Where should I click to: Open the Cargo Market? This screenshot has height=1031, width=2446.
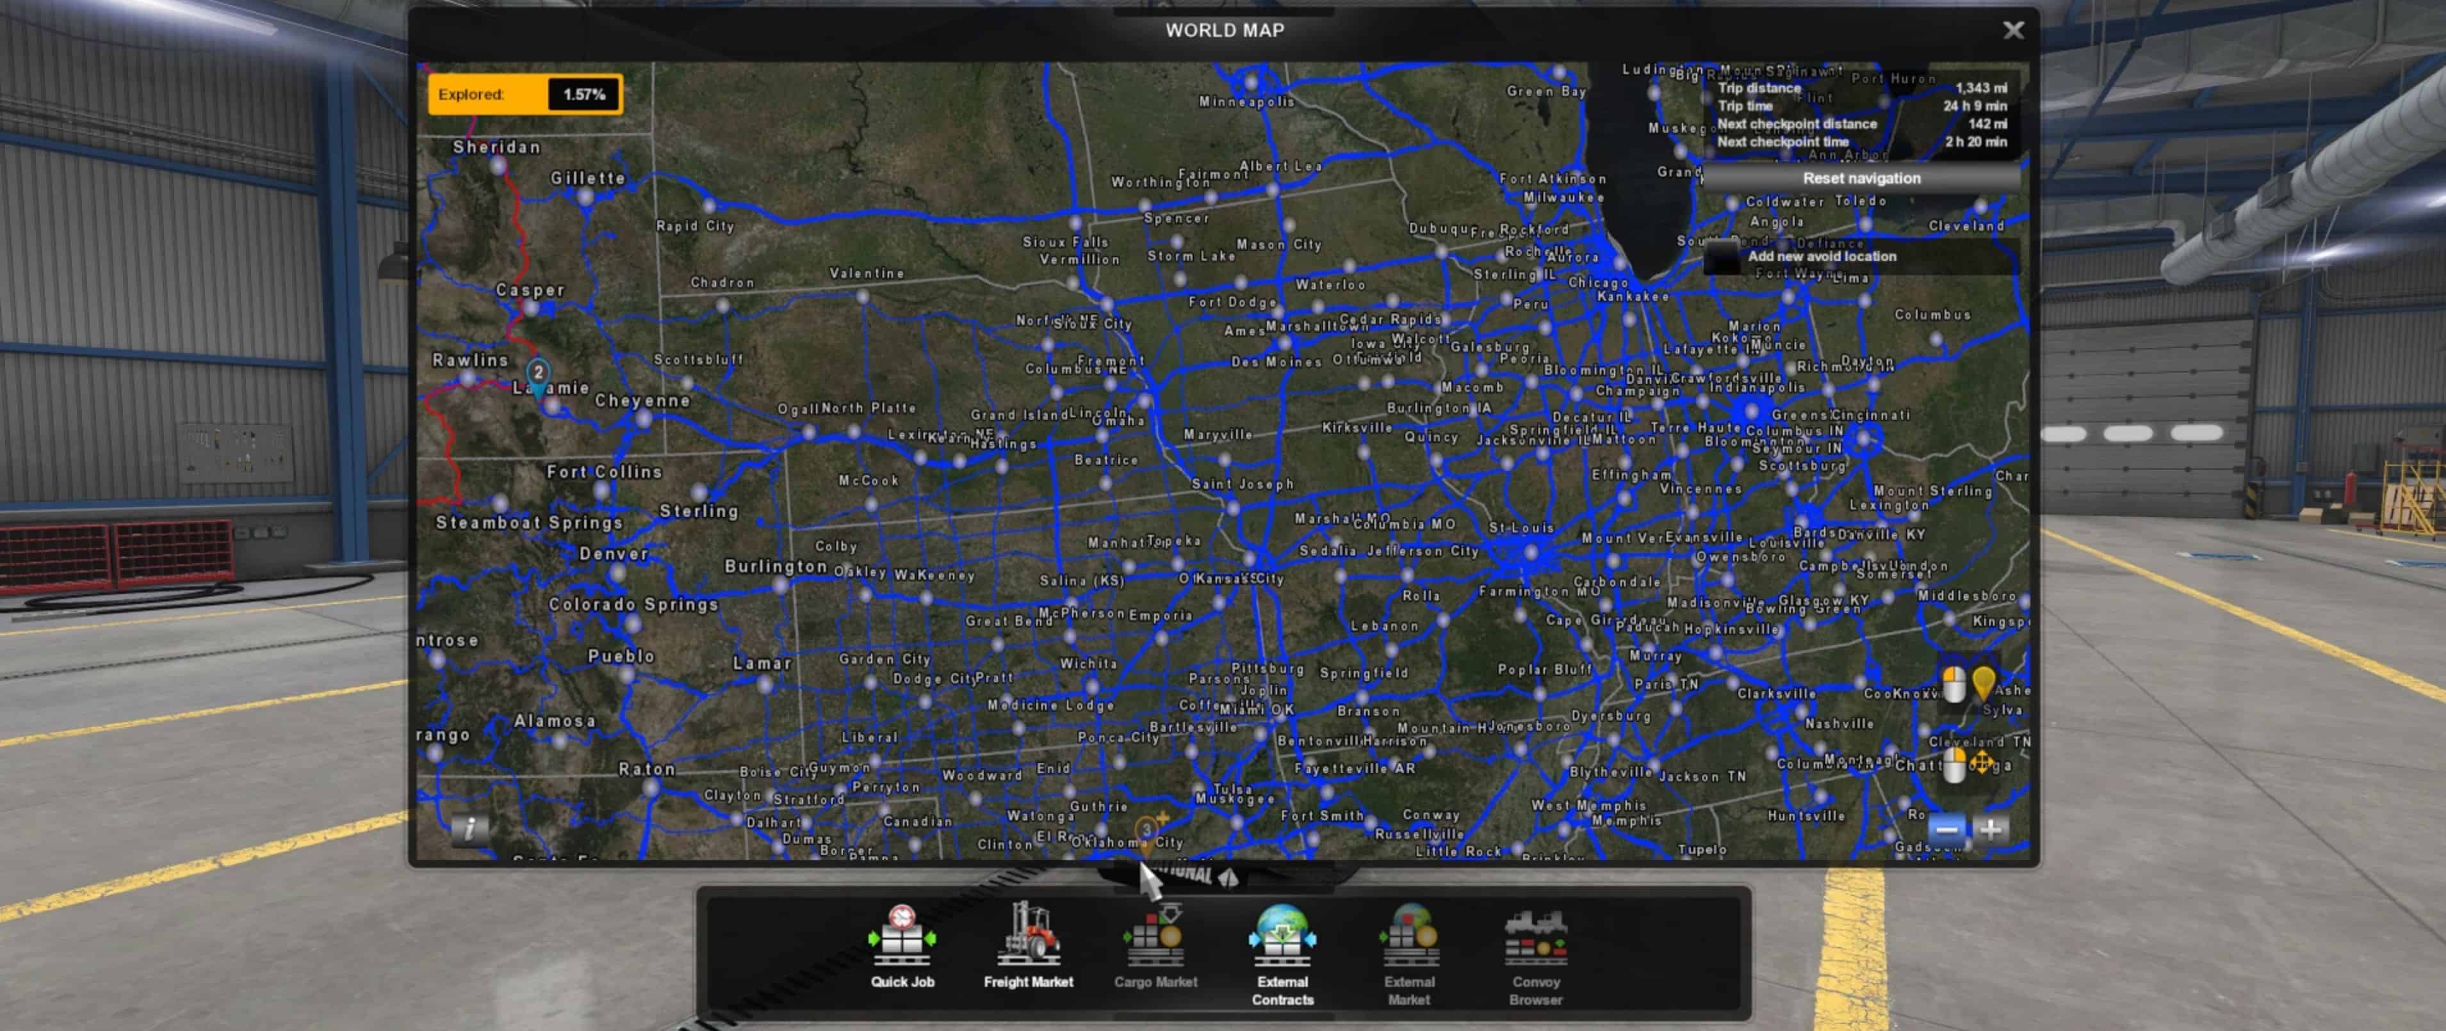[1155, 948]
